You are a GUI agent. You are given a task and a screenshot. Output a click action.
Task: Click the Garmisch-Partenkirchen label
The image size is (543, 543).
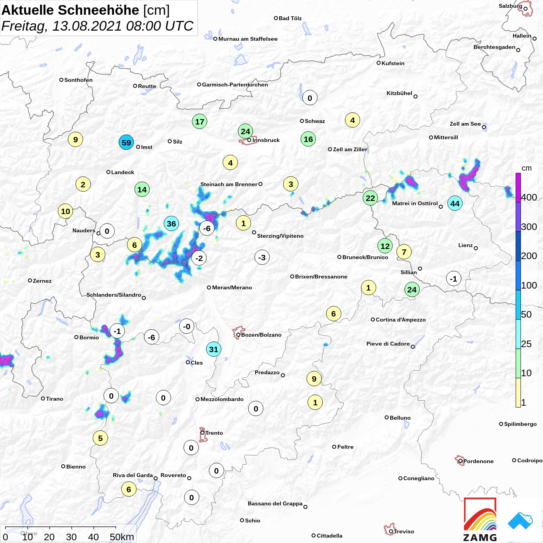pyautogui.click(x=235, y=85)
